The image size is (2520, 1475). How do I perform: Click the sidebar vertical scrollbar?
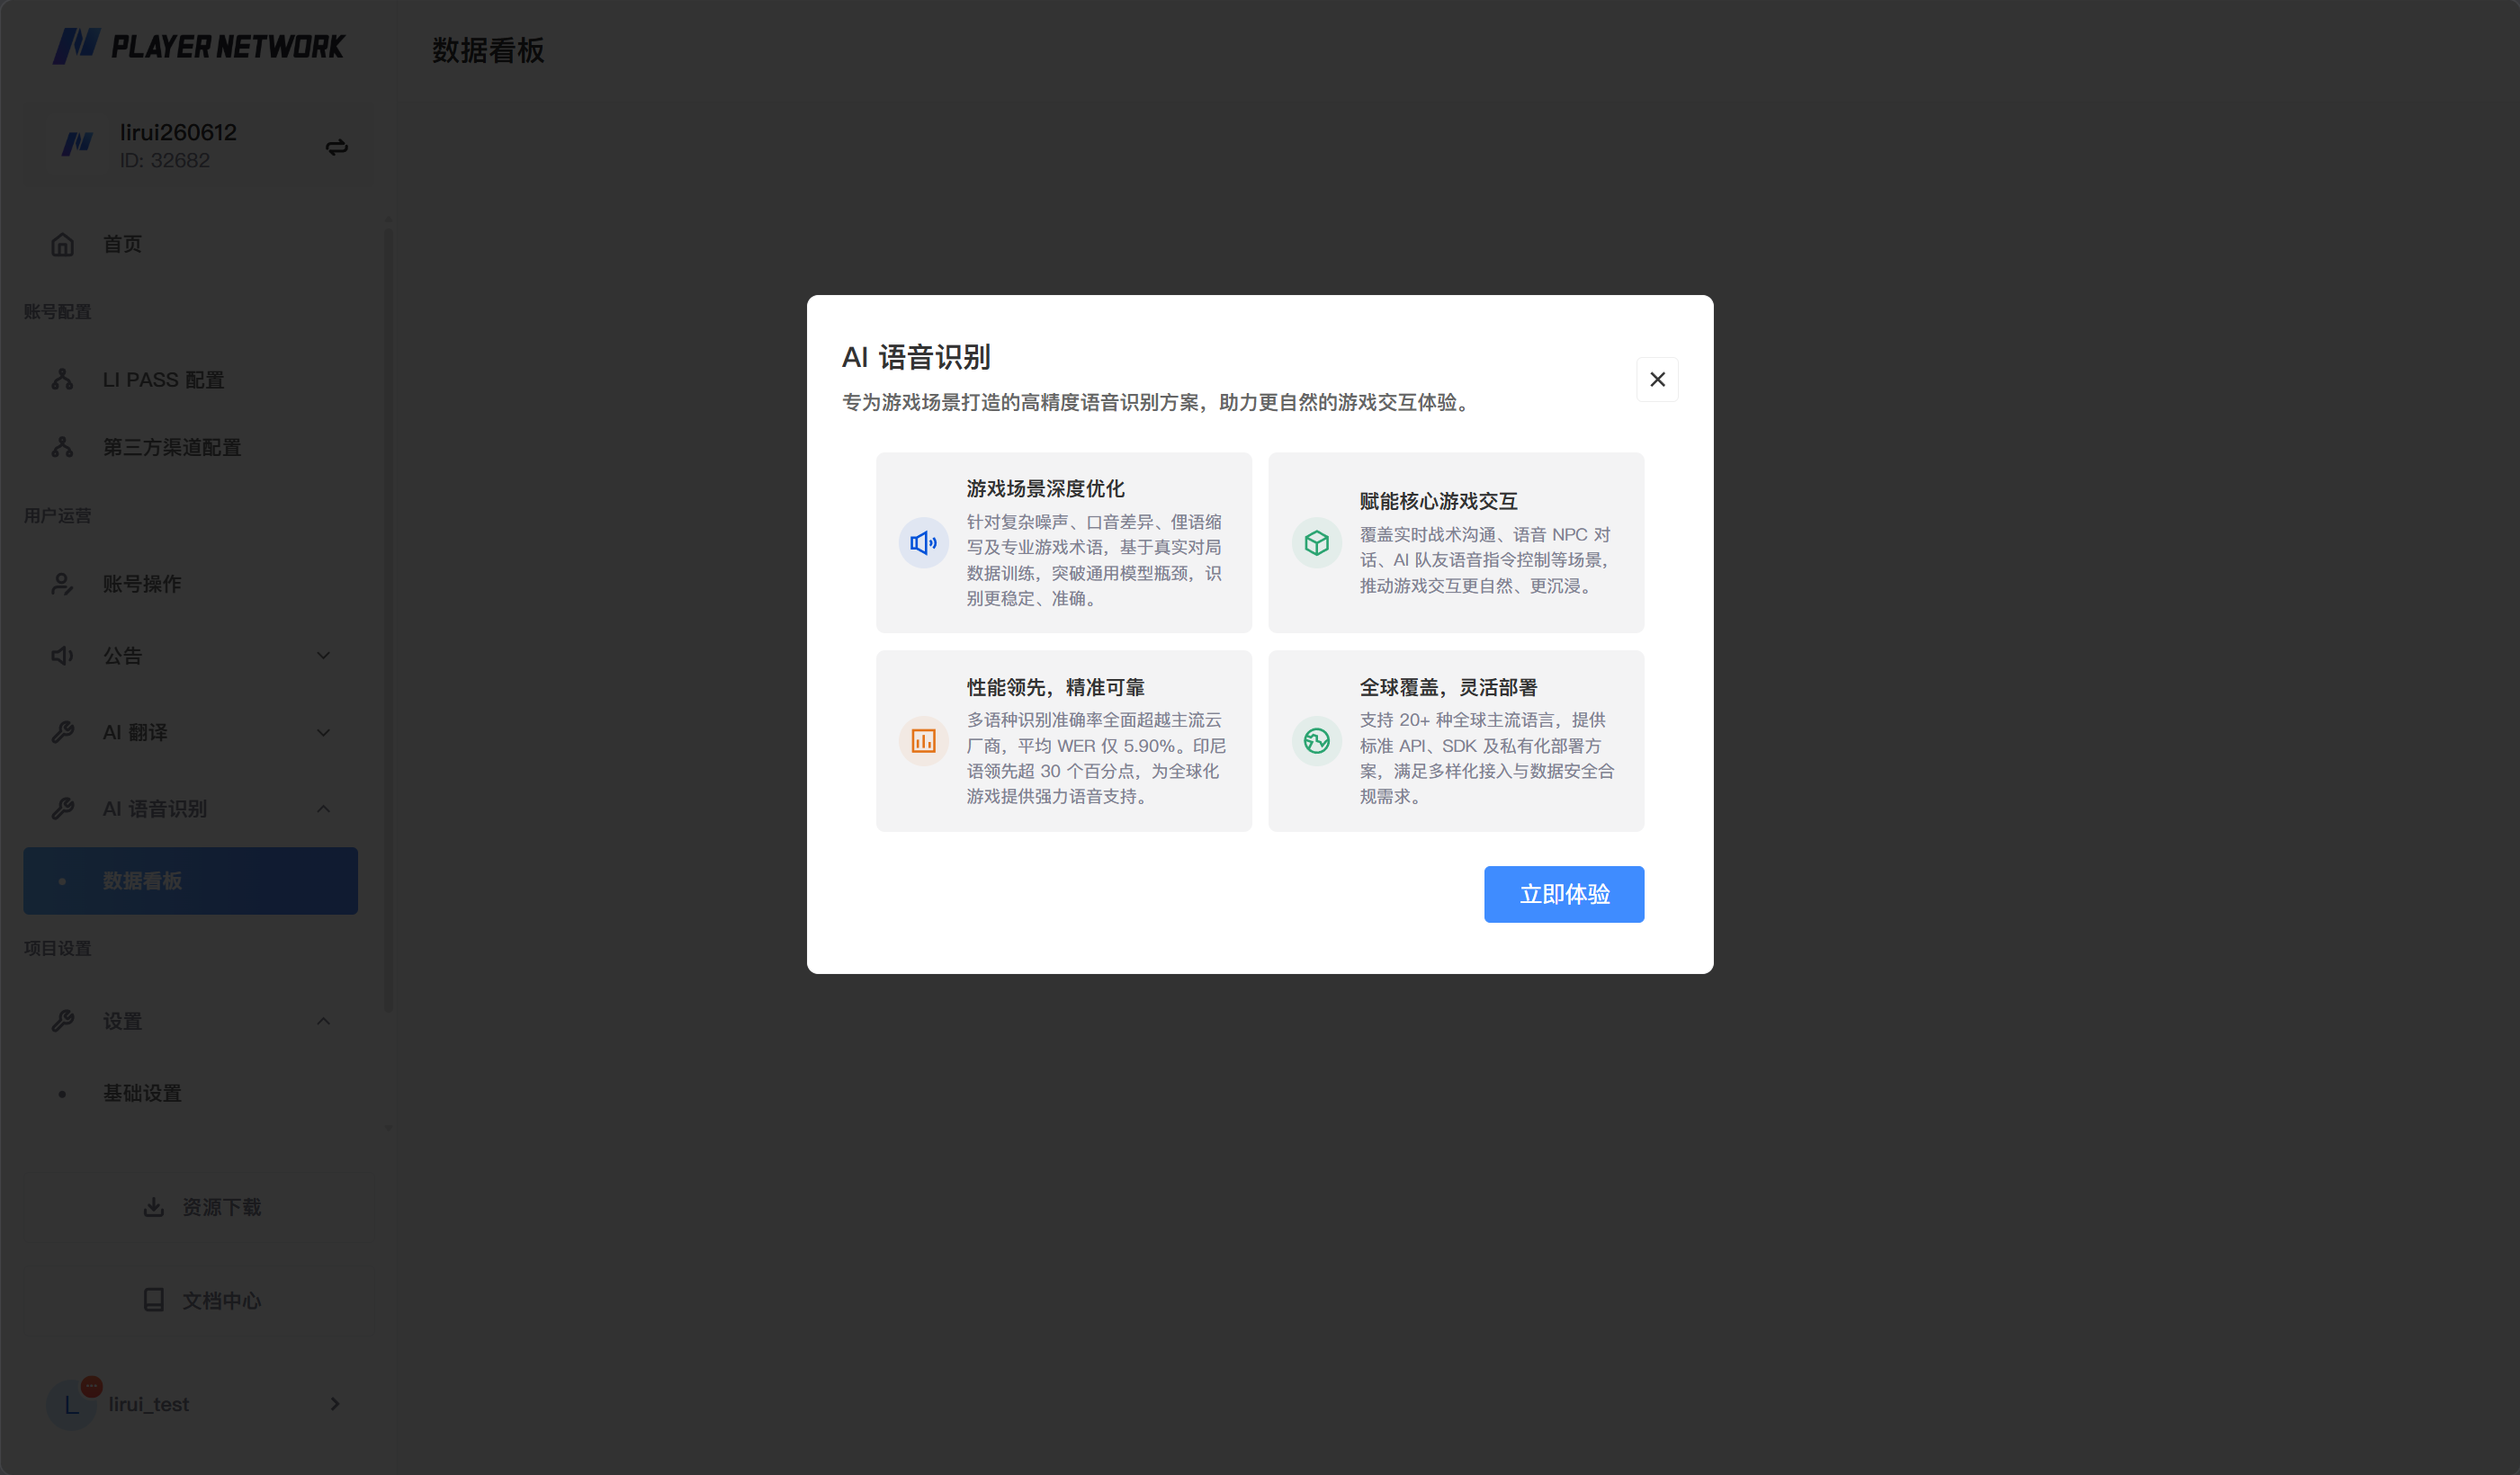coord(388,620)
